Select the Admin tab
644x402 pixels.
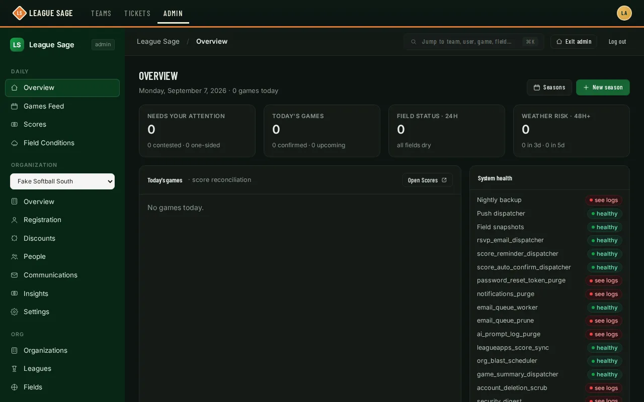point(173,14)
